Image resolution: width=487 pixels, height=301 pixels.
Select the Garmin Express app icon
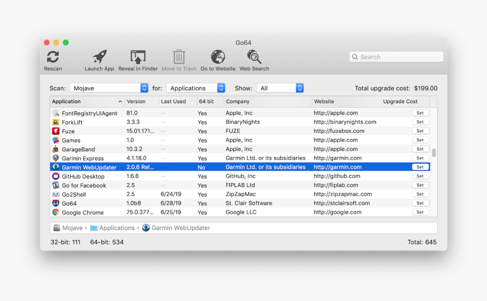(x=55, y=158)
